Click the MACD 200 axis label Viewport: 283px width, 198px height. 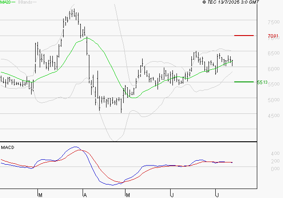coord(275,161)
